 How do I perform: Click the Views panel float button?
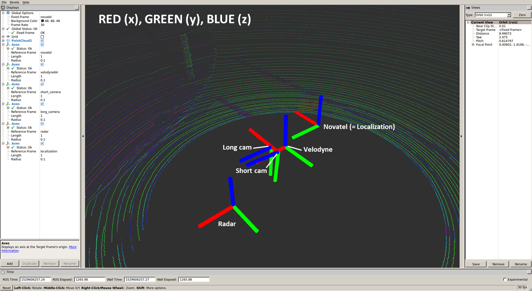coord(530,7)
